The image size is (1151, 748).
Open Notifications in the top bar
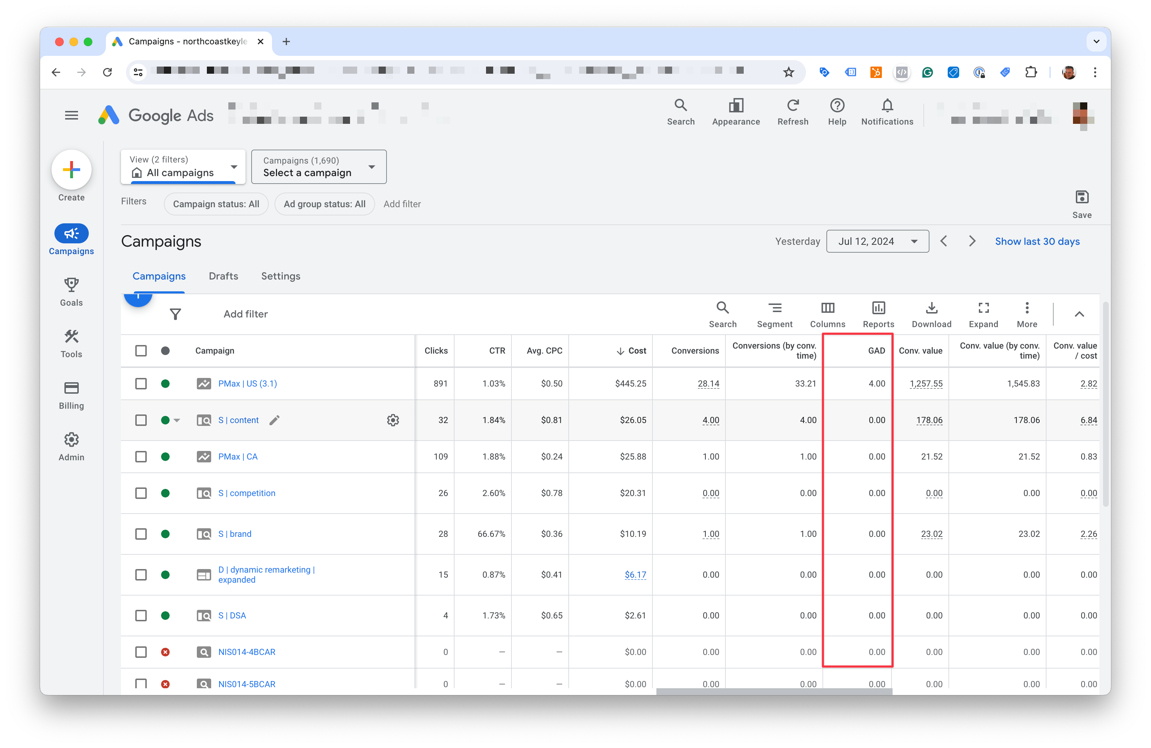(887, 111)
